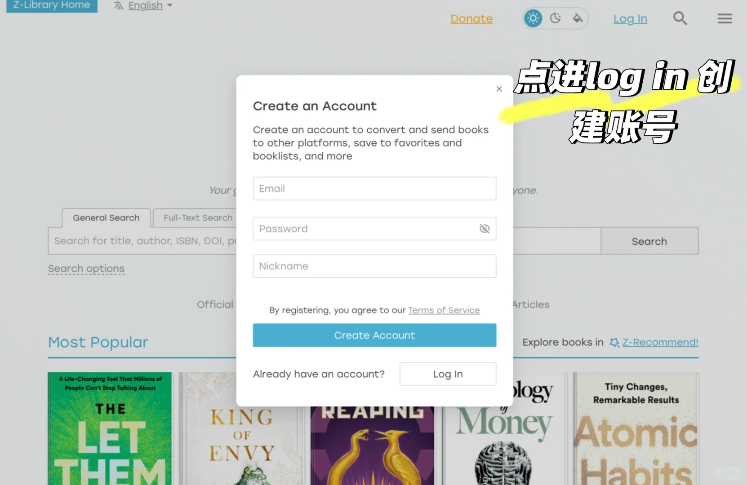Expand Search options

pos(86,269)
